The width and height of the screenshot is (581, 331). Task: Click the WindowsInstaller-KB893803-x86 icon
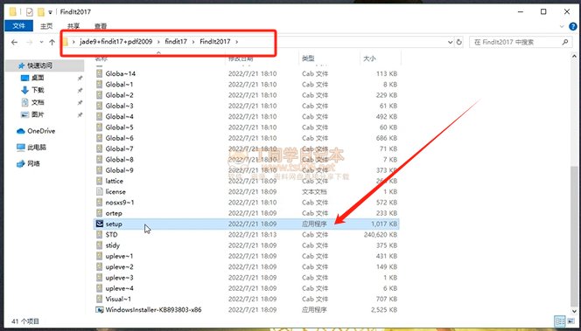click(99, 309)
